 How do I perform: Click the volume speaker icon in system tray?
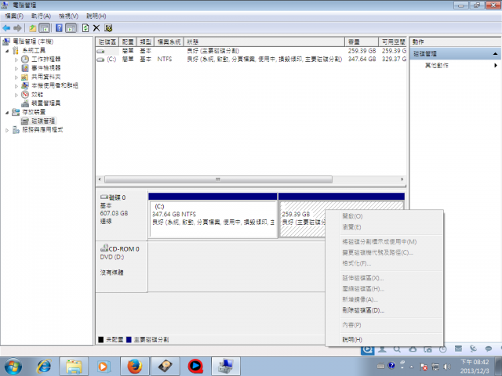pyautogui.click(x=447, y=367)
